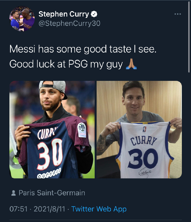This screenshot has height=222, width=191.
Task: Click the verified badge beside Stephen Curry
Action: [94, 14]
